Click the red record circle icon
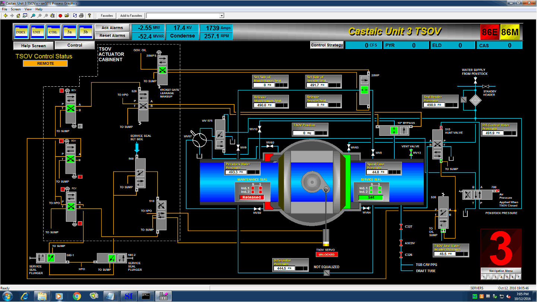Screen dimensions: 537x302 click(x=60, y=16)
